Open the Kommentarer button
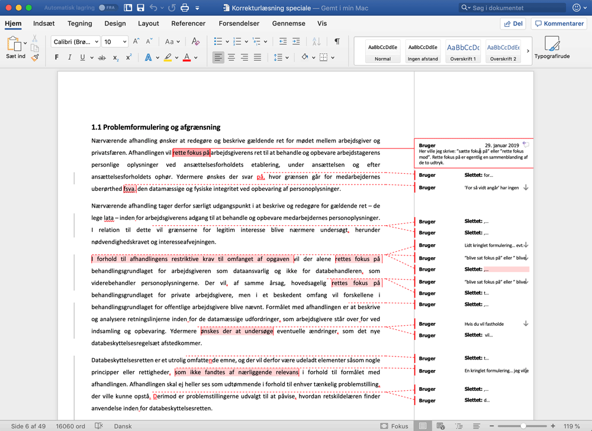This screenshot has width=592, height=431. [559, 24]
